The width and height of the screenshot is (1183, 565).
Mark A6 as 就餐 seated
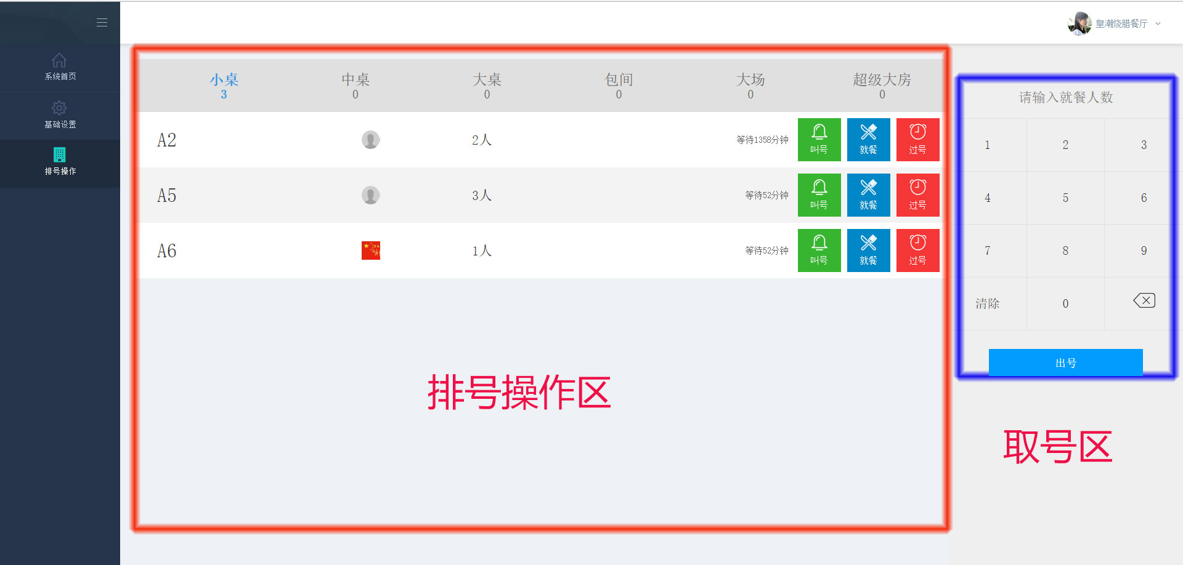pos(868,250)
